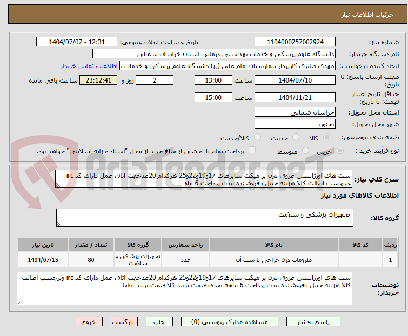Click the price validity date 1404/11/21

tap(295, 98)
